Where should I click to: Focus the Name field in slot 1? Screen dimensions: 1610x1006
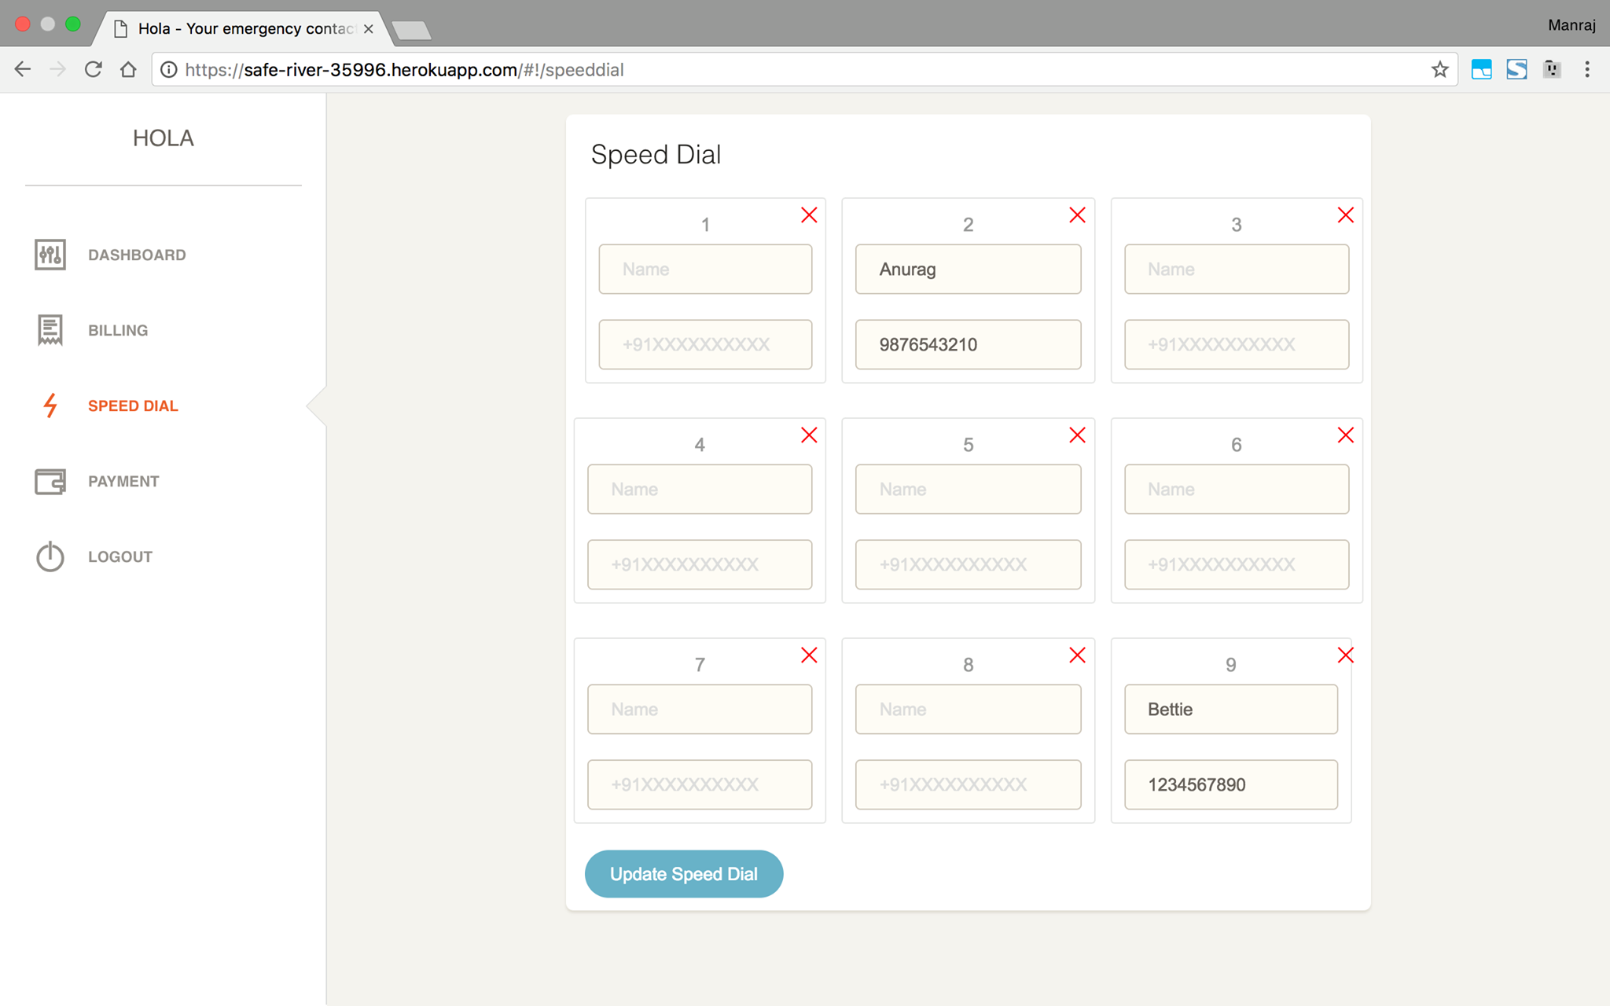pos(704,270)
